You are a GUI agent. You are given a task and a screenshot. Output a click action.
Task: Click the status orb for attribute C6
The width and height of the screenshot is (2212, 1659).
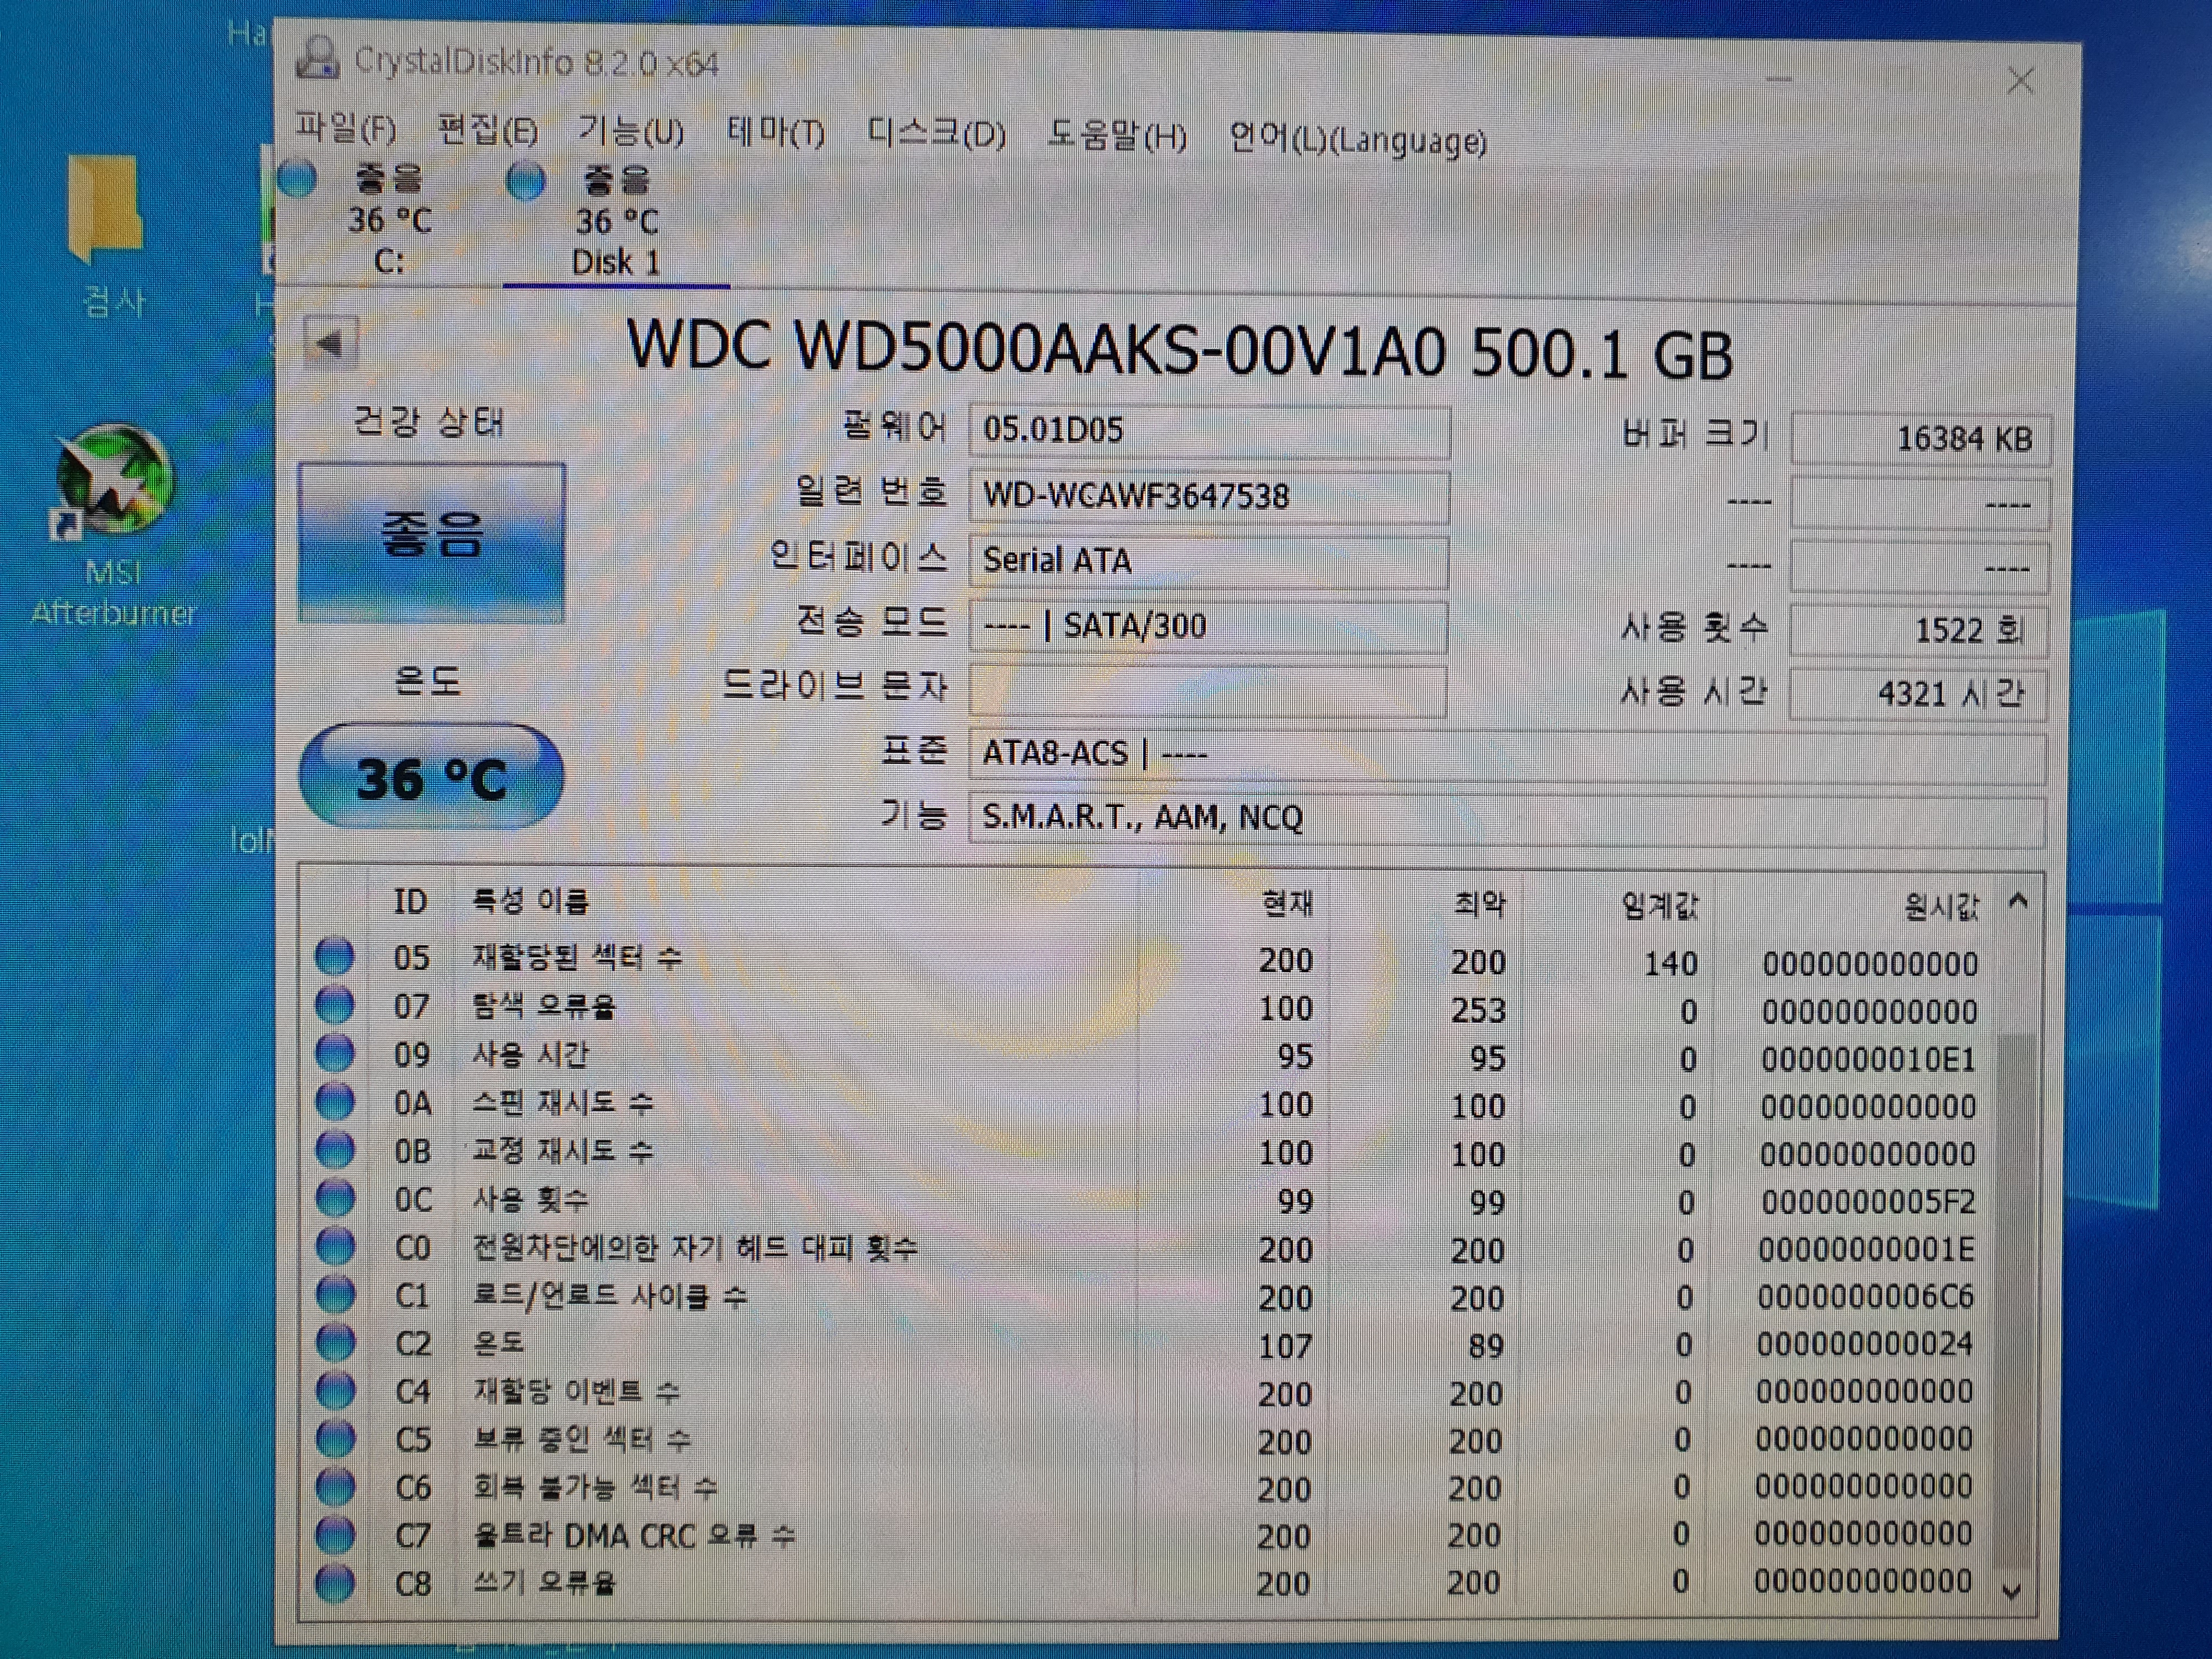[x=334, y=1487]
